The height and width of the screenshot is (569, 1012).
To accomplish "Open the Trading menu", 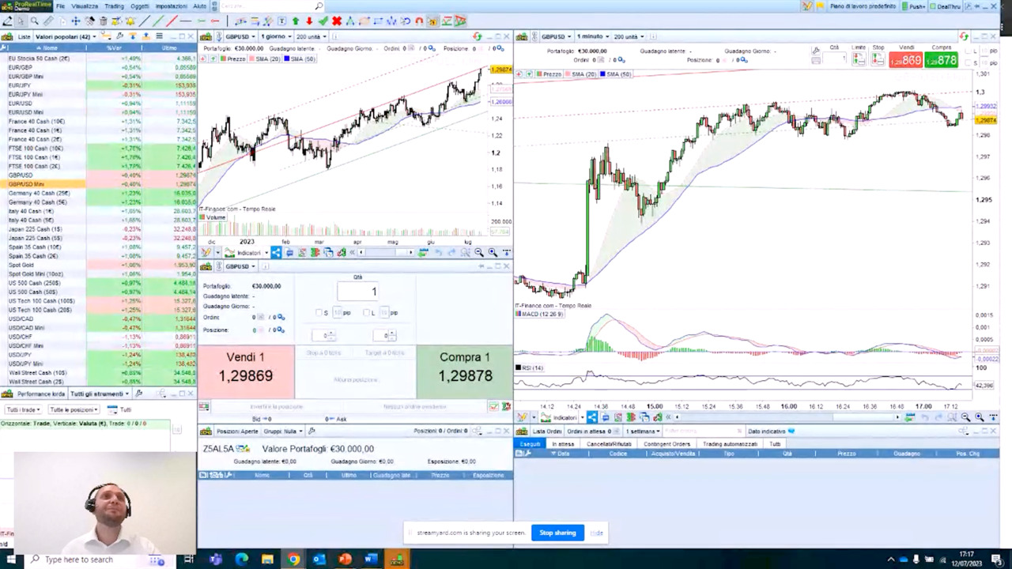I will tap(114, 6).
